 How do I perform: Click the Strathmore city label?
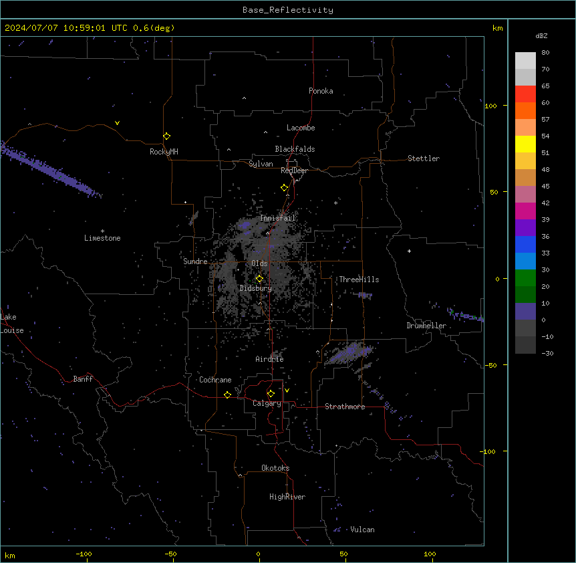pyautogui.click(x=345, y=407)
